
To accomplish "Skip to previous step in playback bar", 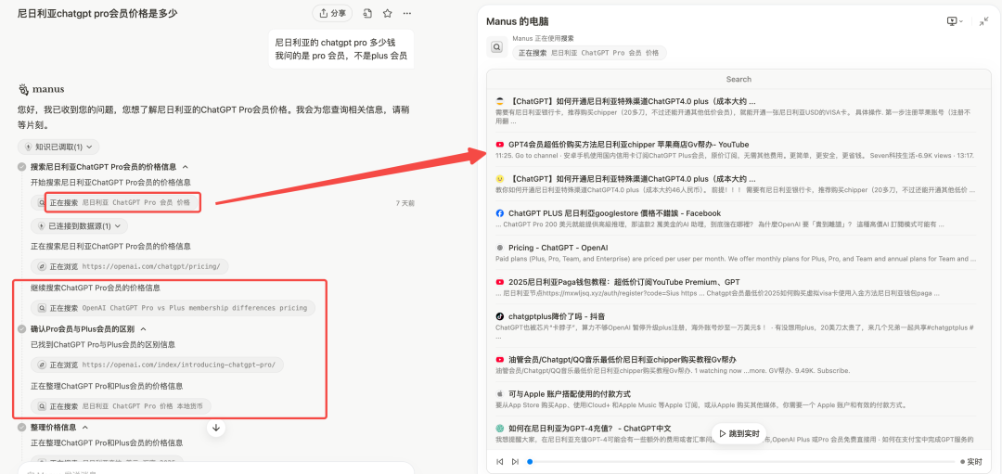I will point(500,461).
